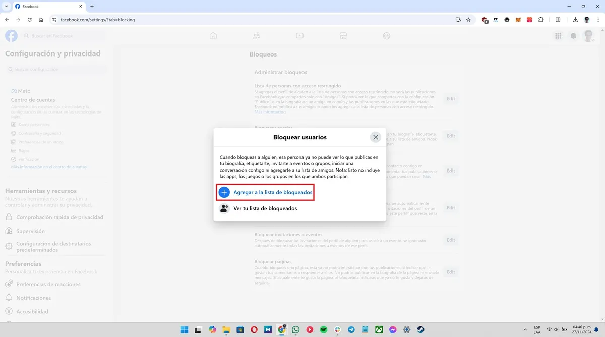The height and width of the screenshot is (337, 605).
Task: Open Ver tu lista de bloqueados
Action: point(265,208)
